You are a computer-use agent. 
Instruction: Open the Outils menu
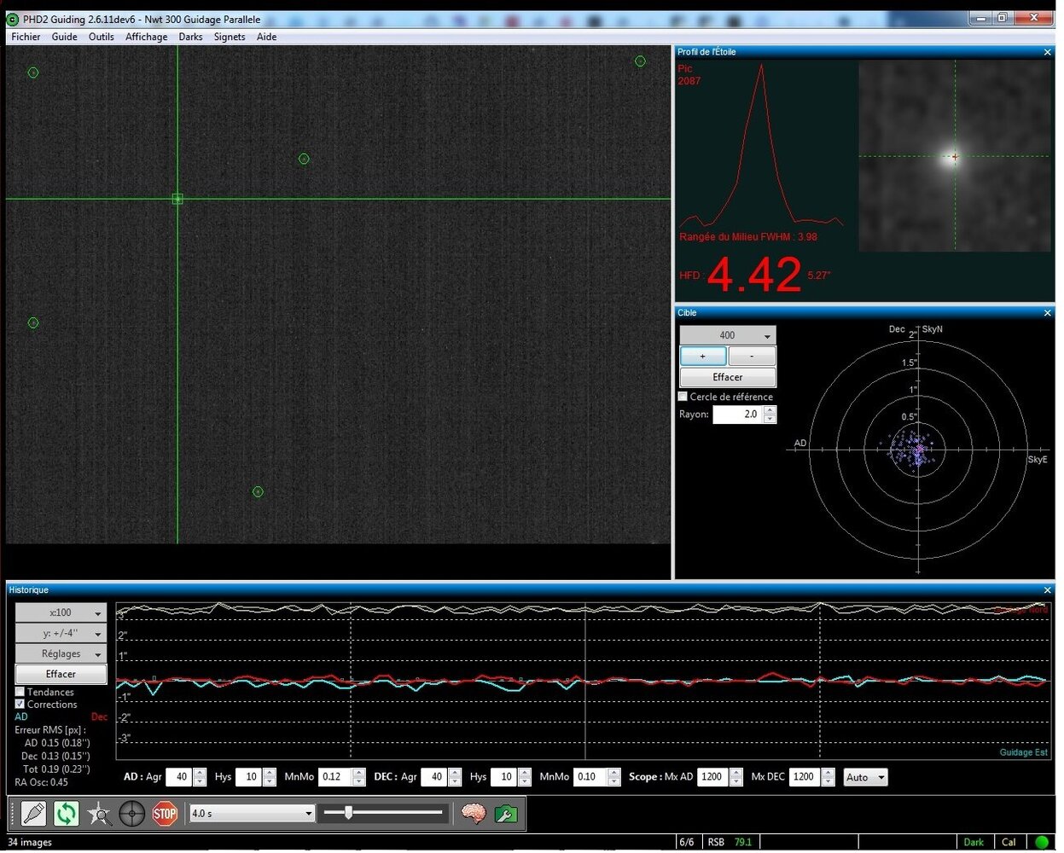[x=101, y=37]
